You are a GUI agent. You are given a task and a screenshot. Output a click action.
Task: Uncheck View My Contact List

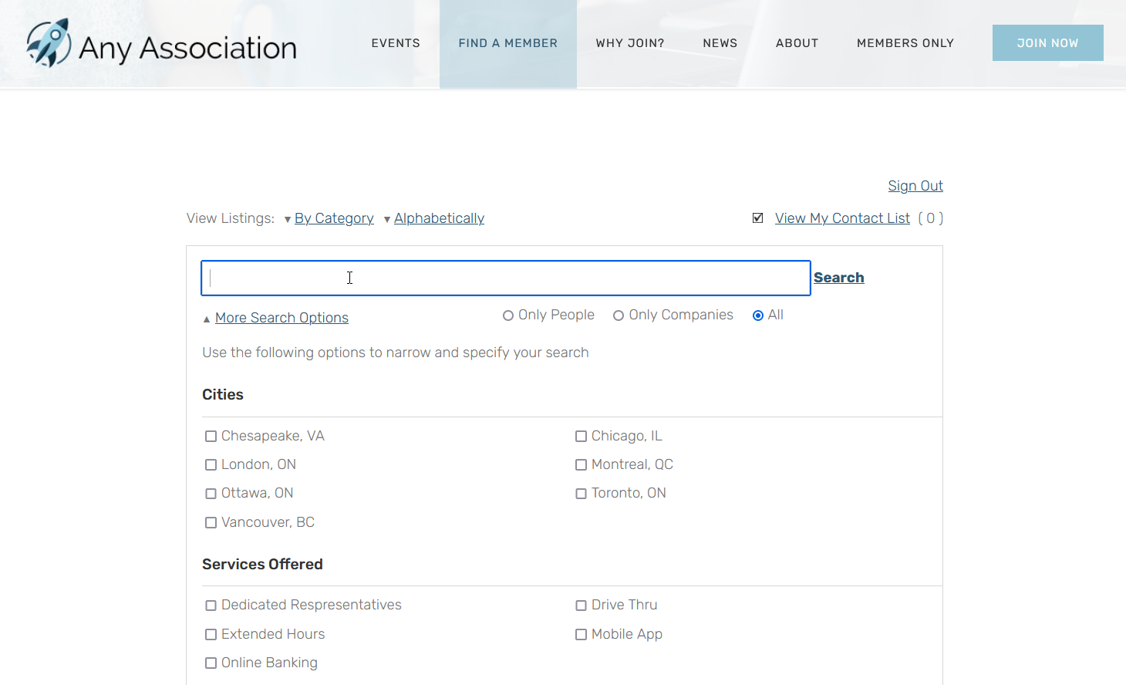[x=757, y=218]
